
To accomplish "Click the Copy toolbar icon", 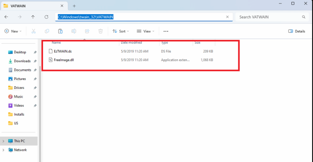I will [47, 31].
